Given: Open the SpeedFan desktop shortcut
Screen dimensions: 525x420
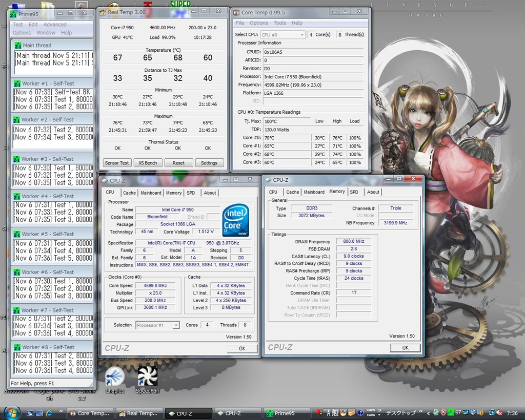Looking at the screenshot, I should [147, 377].
